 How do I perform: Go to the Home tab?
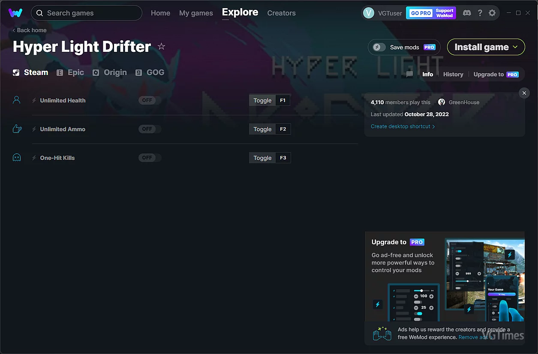(x=160, y=13)
